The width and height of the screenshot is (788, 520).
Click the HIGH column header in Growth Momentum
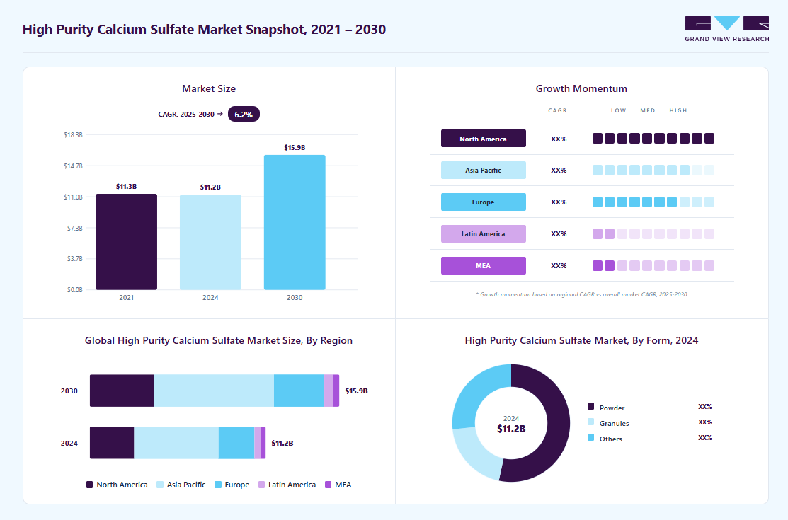click(678, 110)
